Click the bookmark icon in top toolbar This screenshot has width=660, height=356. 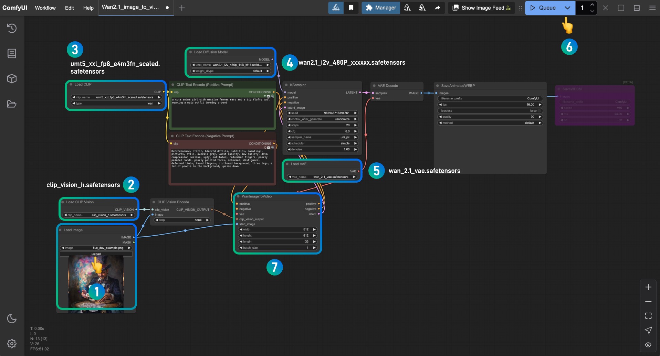[351, 8]
